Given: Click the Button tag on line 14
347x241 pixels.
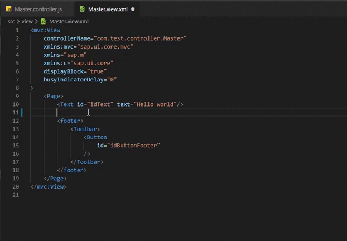Looking at the screenshot, I should (x=95, y=137).
